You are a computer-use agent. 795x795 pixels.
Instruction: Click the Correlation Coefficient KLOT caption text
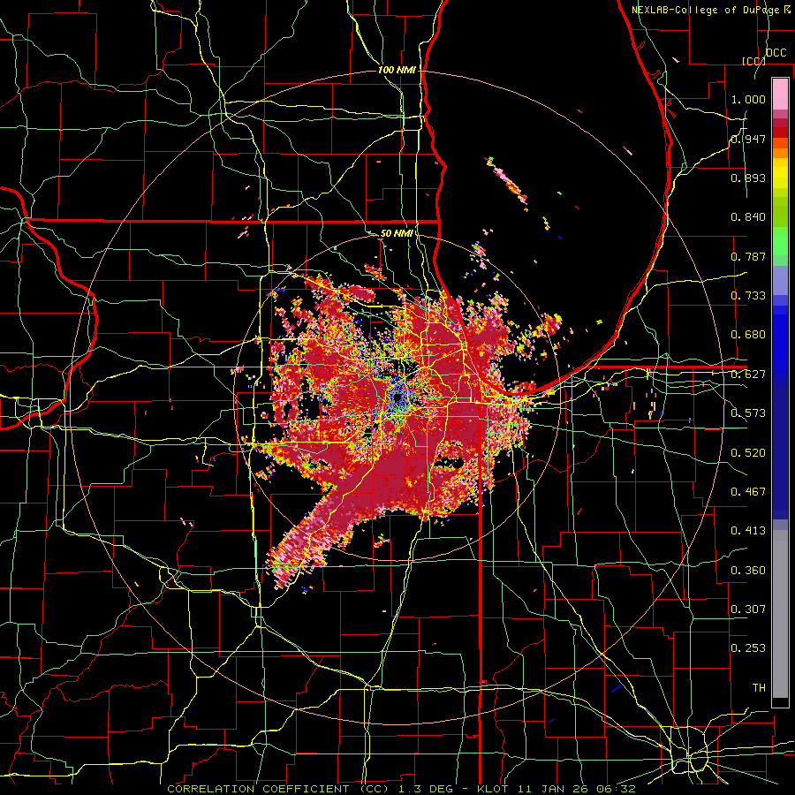[401, 789]
